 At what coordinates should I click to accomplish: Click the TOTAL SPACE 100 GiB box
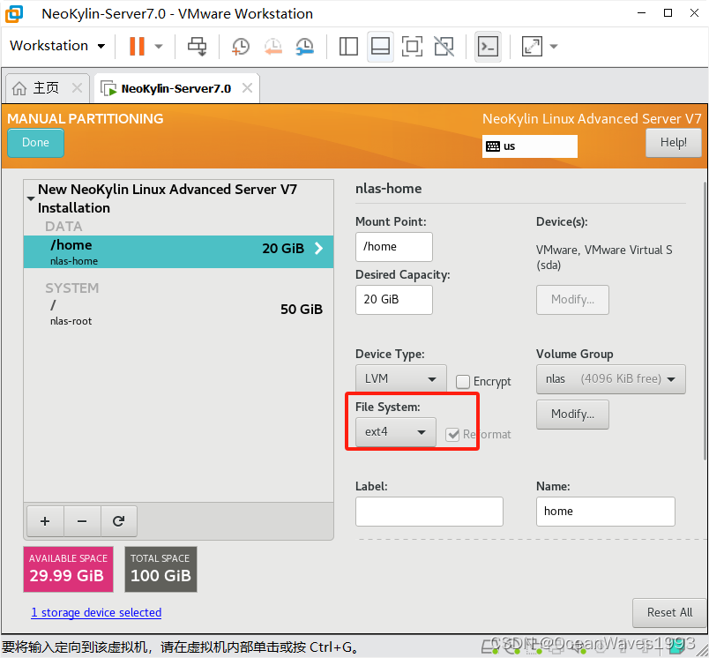[161, 570]
